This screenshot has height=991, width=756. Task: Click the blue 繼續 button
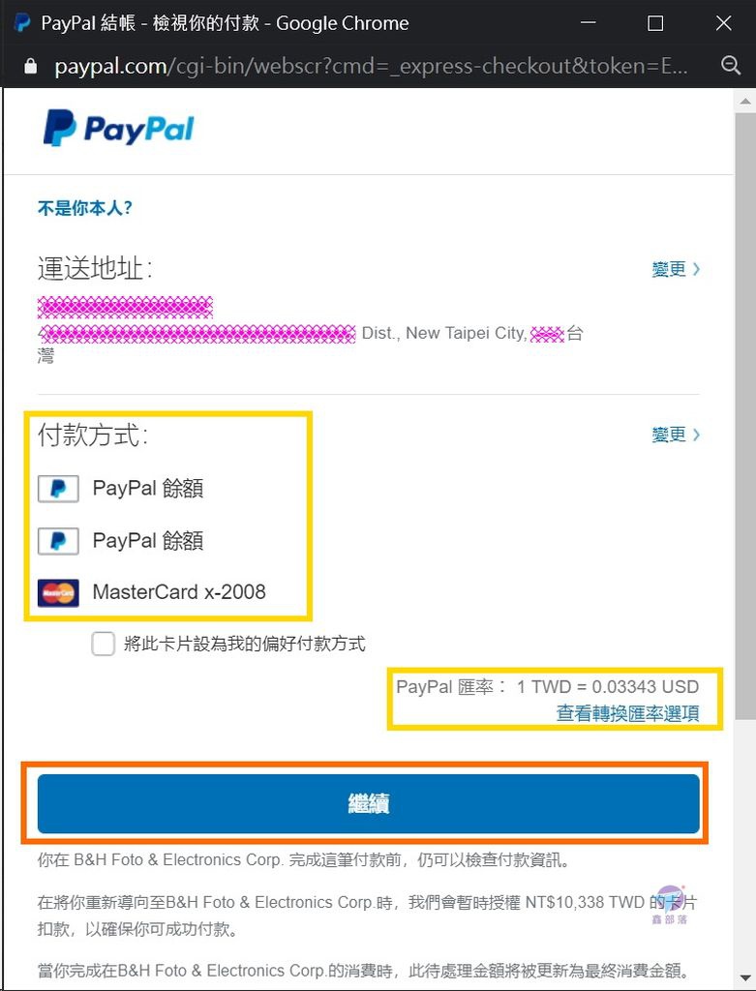(x=369, y=803)
